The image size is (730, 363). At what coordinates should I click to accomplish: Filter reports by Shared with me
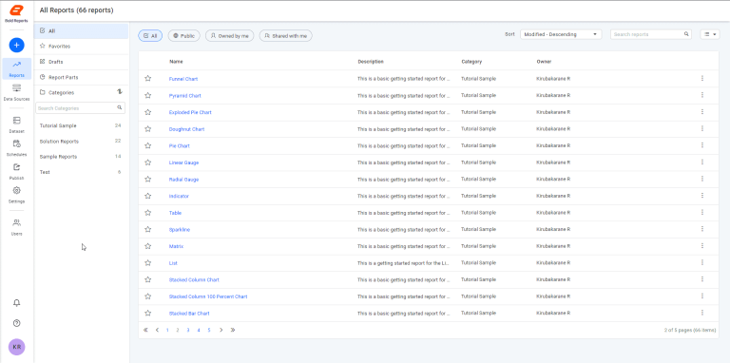[285, 36]
